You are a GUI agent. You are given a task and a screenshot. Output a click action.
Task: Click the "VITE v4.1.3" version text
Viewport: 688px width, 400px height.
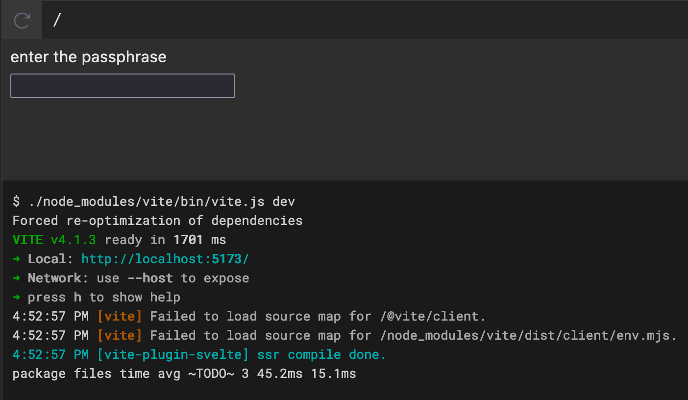pyautogui.click(x=54, y=240)
